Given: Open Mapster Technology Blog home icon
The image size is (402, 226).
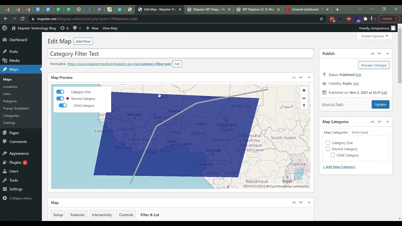Looking at the screenshot, I should (x=14, y=28).
